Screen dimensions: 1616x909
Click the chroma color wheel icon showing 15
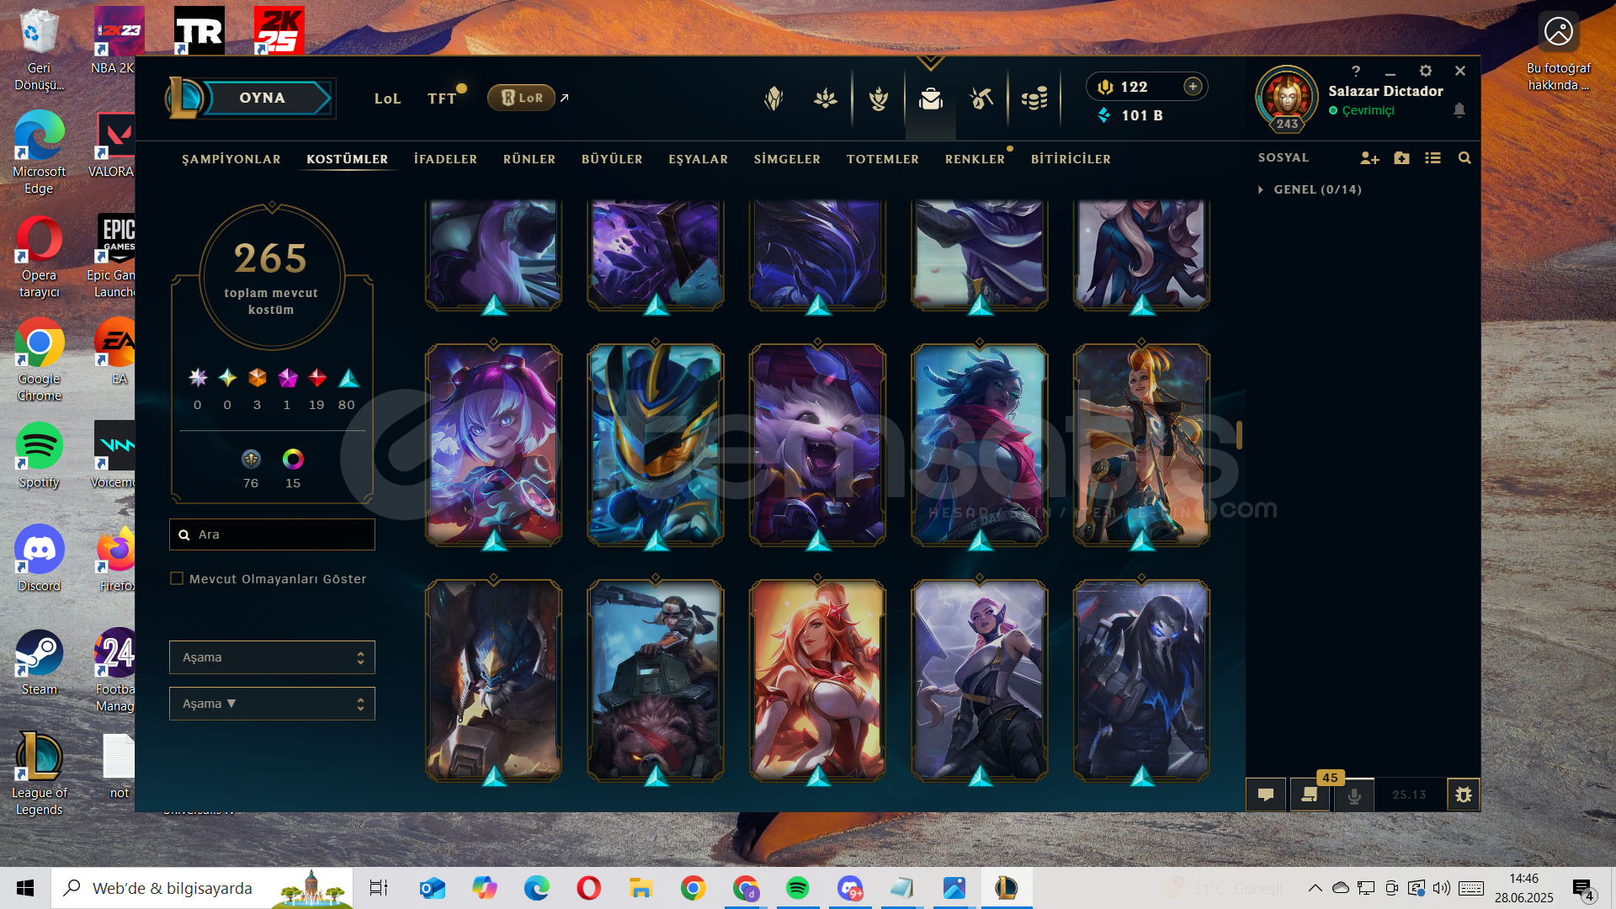293,459
